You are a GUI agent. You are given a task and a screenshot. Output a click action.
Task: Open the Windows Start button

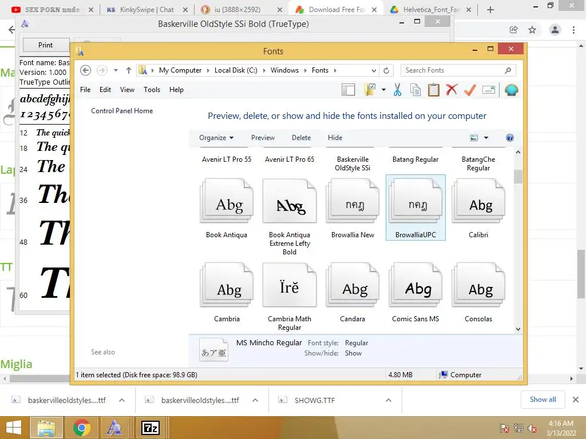14,428
